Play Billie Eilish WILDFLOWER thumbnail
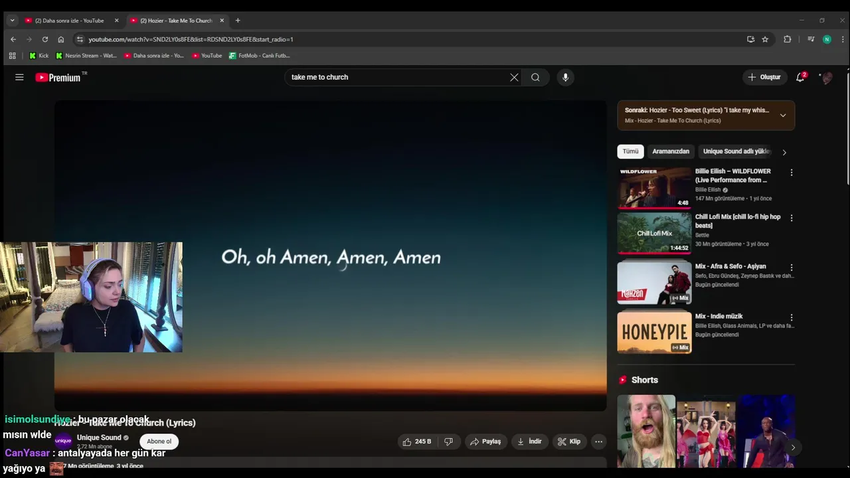 (x=654, y=188)
